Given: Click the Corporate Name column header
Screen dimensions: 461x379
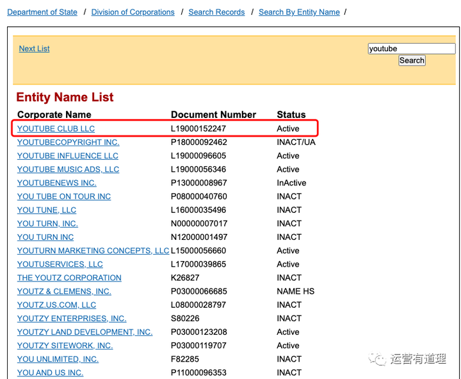Looking at the screenshot, I should pos(54,115).
